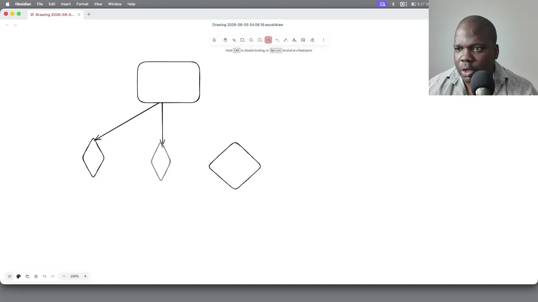Screen dimensions: 538x302
Task: Click the purple screen recording menu bar icon
Action: click(382, 4)
